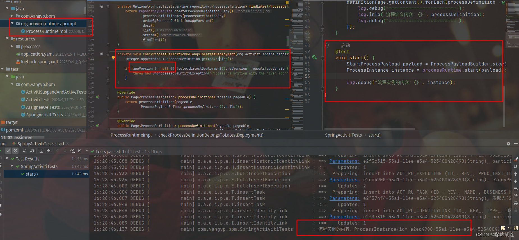Click ProcessRuntimeImpl breadcrumb
Viewport: 519px width, 240px height.
131,135
